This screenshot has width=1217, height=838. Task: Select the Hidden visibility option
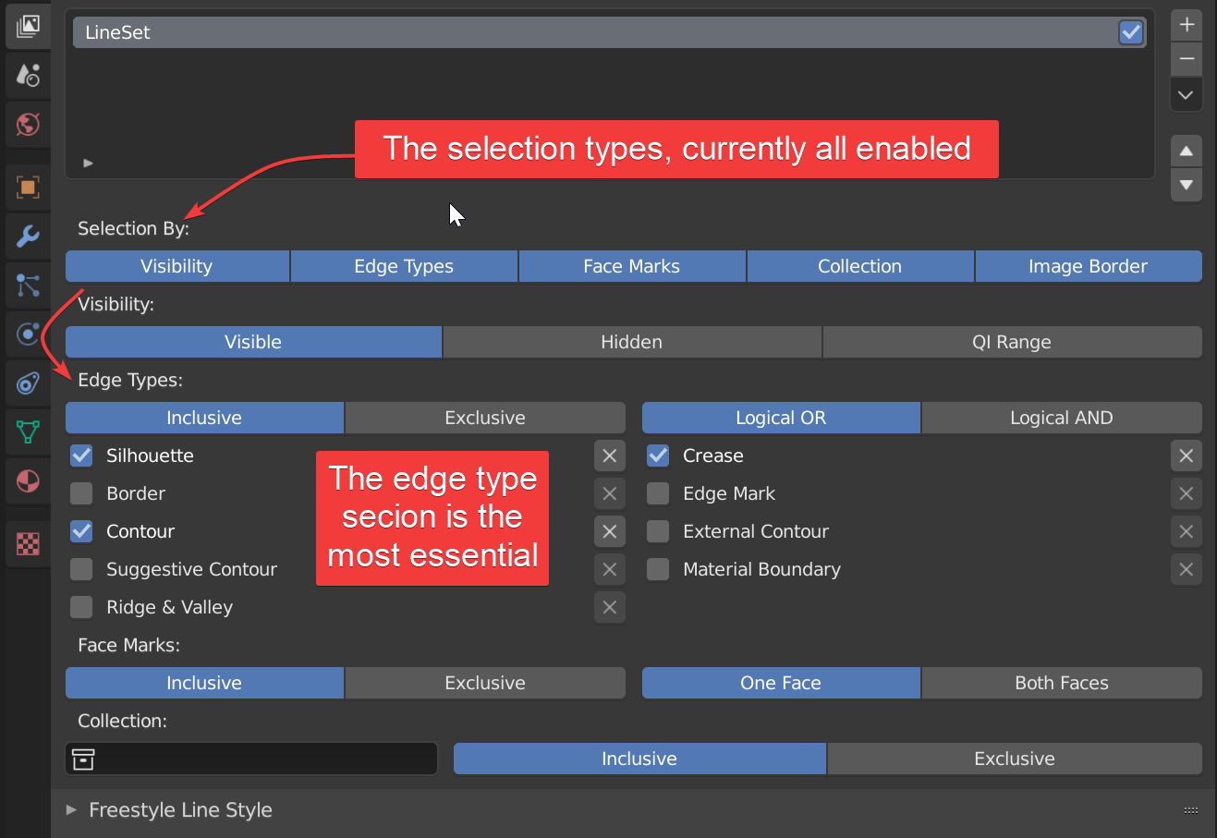point(631,342)
